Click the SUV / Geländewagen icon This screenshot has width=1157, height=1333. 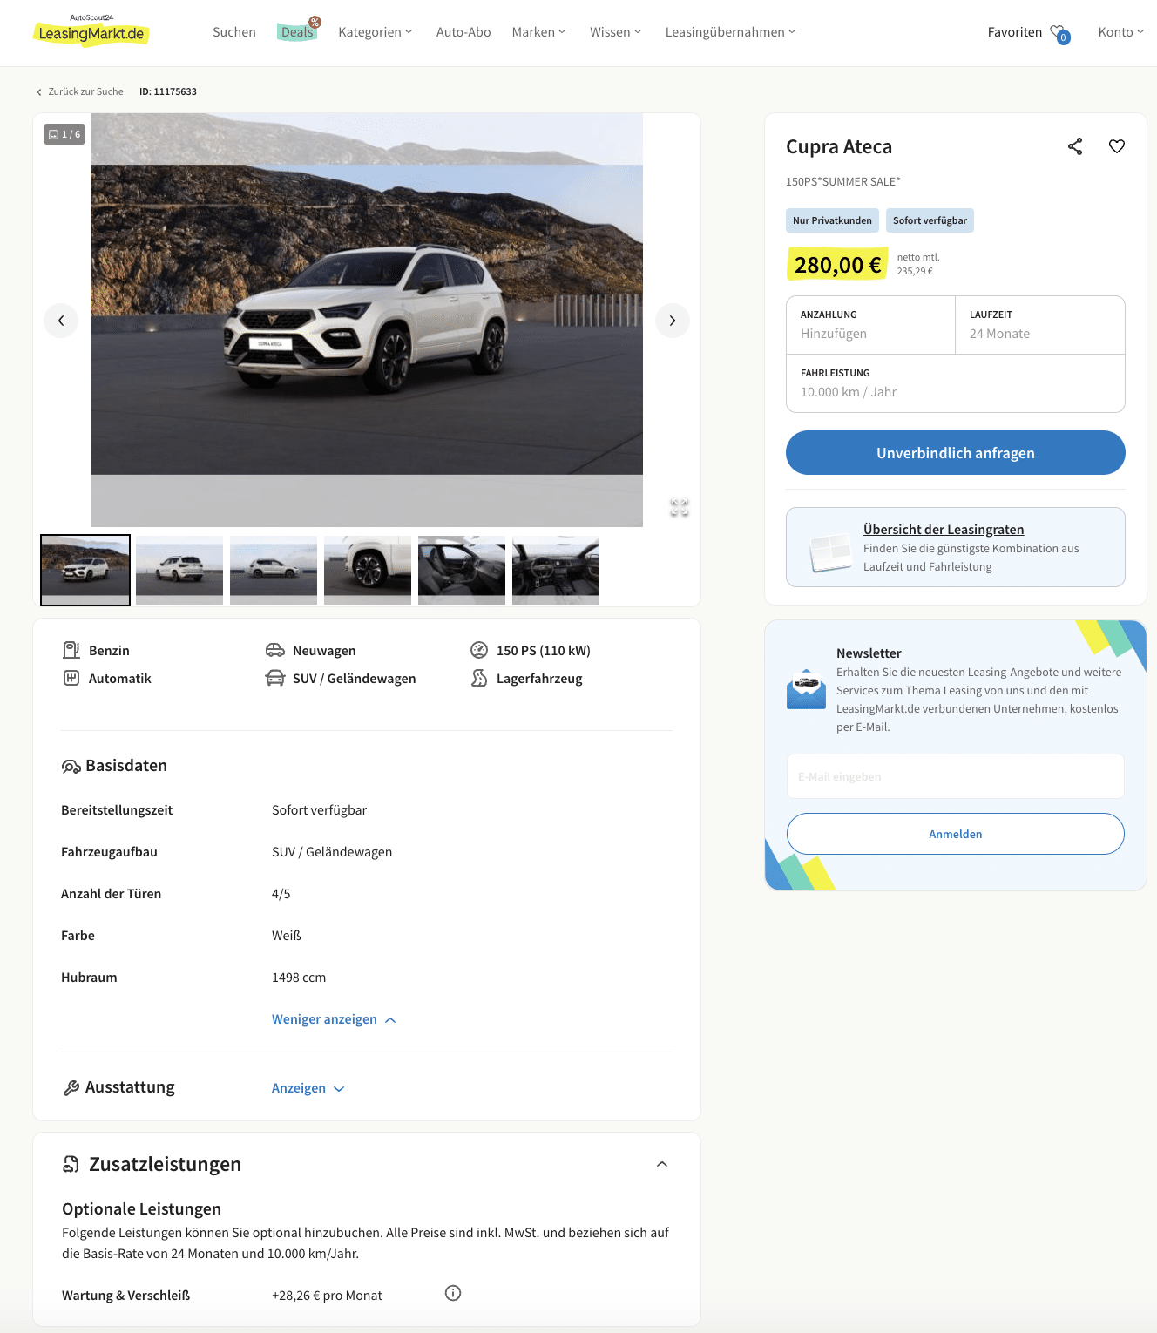pyautogui.click(x=275, y=678)
